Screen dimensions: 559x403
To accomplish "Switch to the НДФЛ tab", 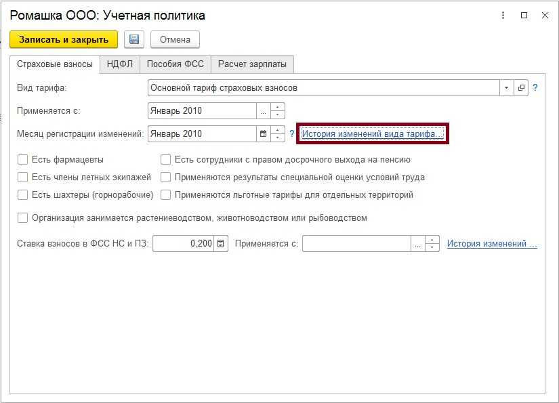I will 120,64.
